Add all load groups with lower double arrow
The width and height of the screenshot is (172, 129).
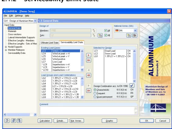[89, 91]
